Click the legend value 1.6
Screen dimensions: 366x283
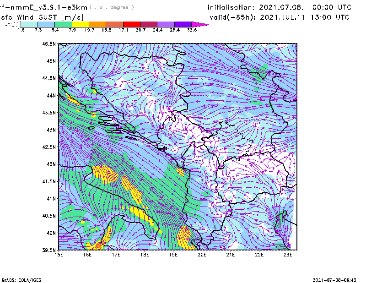tap(21, 30)
